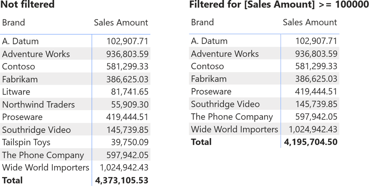This screenshot has width=369, height=186.
Task: Click 581,299.33 in the Not filtered table
Action: click(127, 67)
